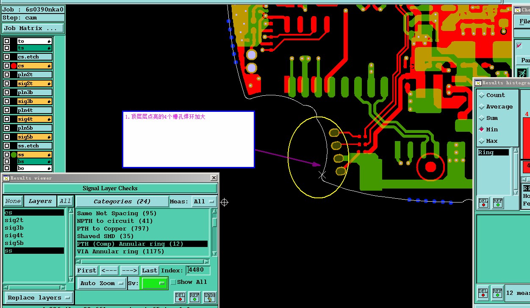The height and width of the screenshot is (308, 530).
Task: Click the Categories (24) header button
Action: click(x=122, y=201)
